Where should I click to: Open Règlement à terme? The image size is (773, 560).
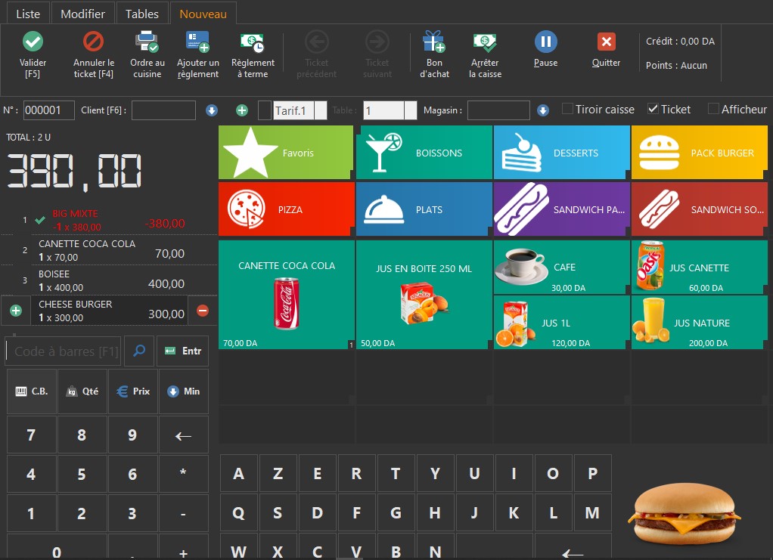tap(253, 42)
